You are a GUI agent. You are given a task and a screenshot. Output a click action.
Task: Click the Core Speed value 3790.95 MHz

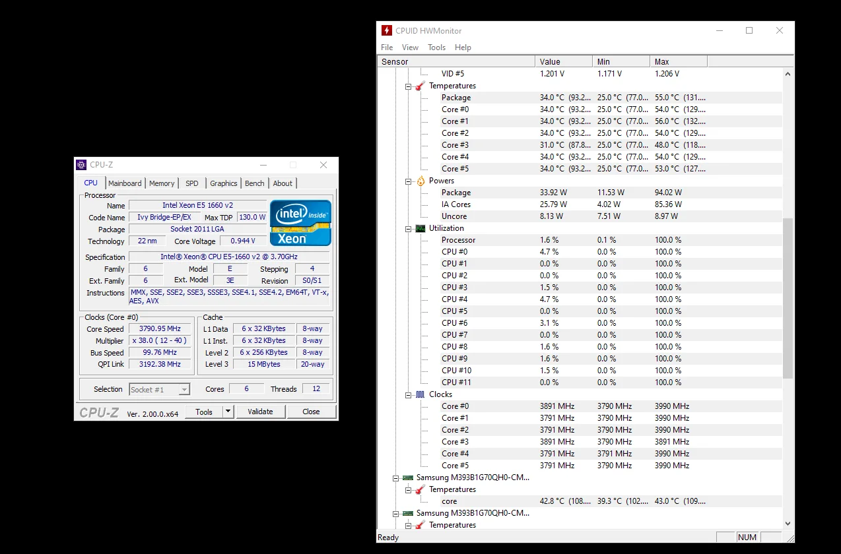point(160,328)
